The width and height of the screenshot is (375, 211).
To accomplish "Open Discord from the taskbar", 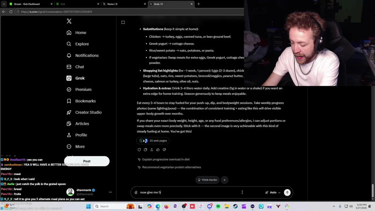I will pyautogui.click(x=209, y=206).
